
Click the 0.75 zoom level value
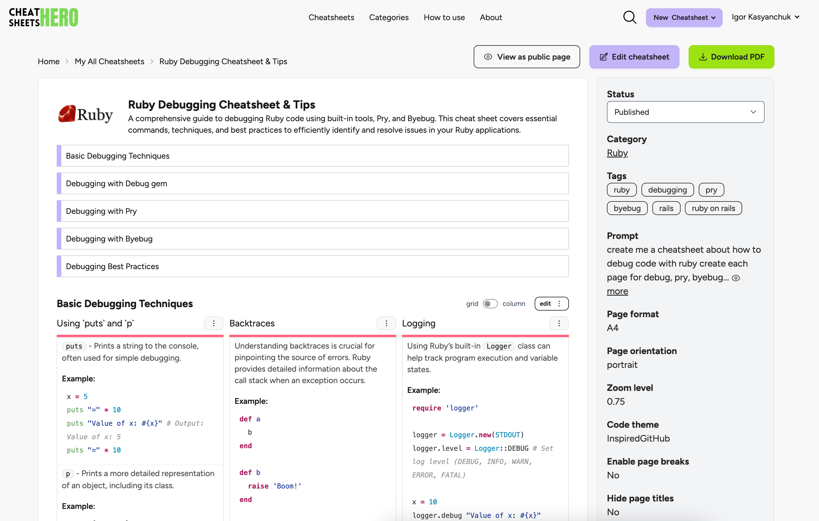(x=616, y=402)
